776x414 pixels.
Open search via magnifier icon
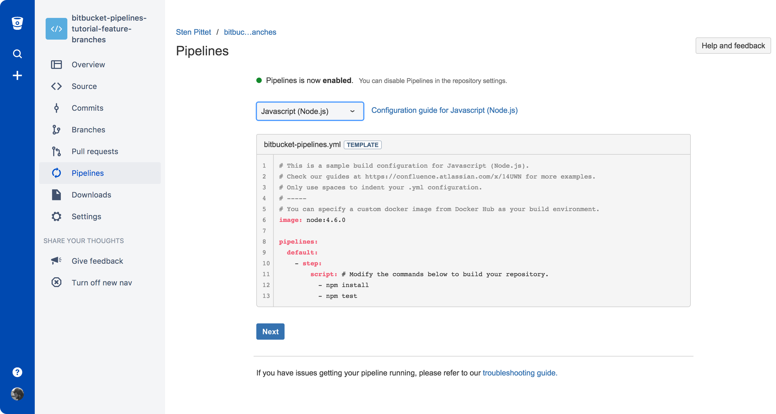[17, 54]
